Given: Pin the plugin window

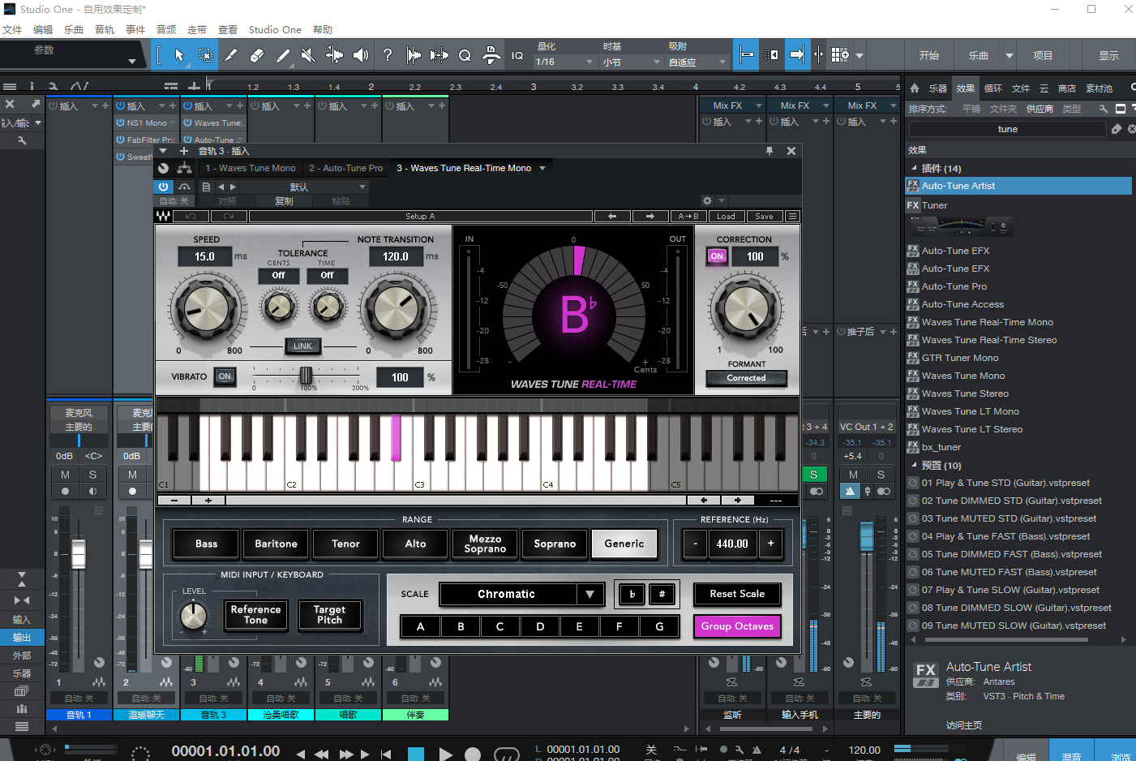Looking at the screenshot, I should [769, 151].
